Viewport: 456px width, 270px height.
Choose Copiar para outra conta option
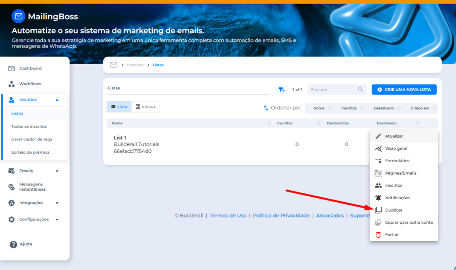408,222
